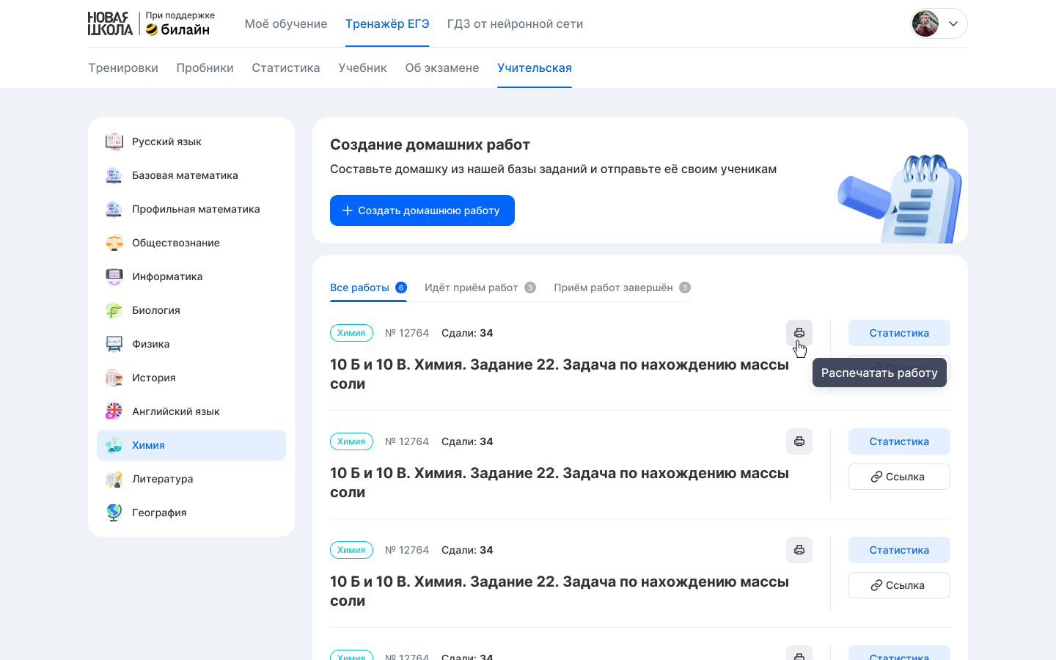Choose Физика subject label

151,344
